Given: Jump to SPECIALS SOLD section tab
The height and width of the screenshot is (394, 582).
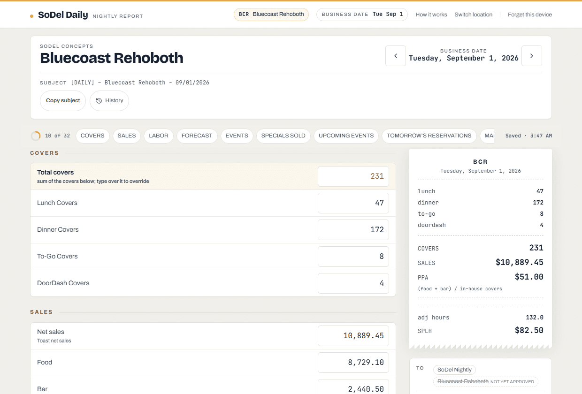Looking at the screenshot, I should click(283, 136).
